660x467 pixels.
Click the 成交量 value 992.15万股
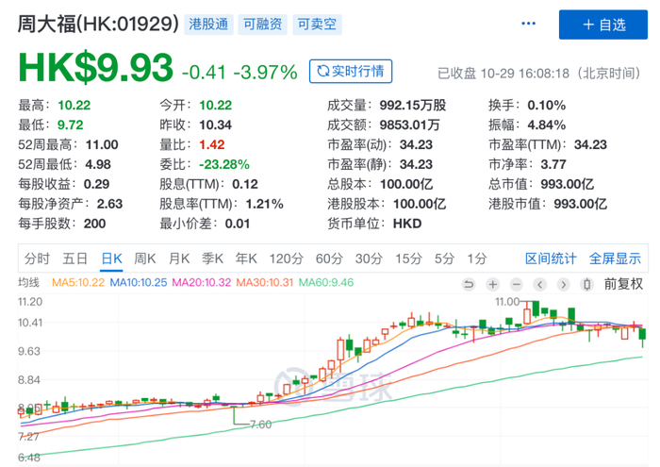[x=413, y=105]
